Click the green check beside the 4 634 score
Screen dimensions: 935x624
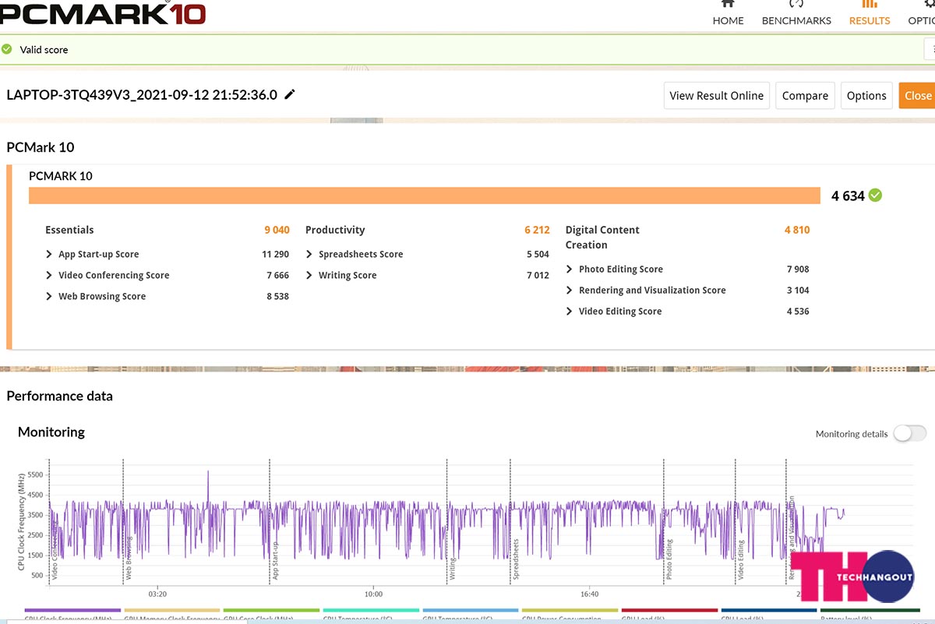coord(876,195)
